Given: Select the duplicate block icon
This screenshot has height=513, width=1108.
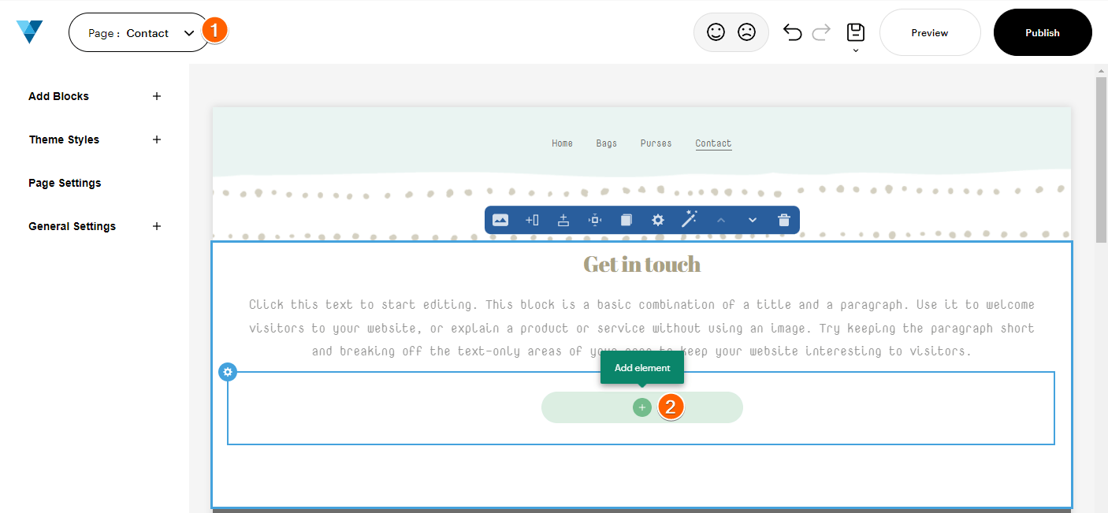Looking at the screenshot, I should (626, 220).
